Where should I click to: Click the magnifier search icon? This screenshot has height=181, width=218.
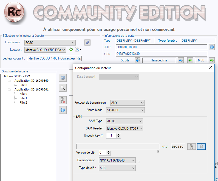tap(63, 88)
